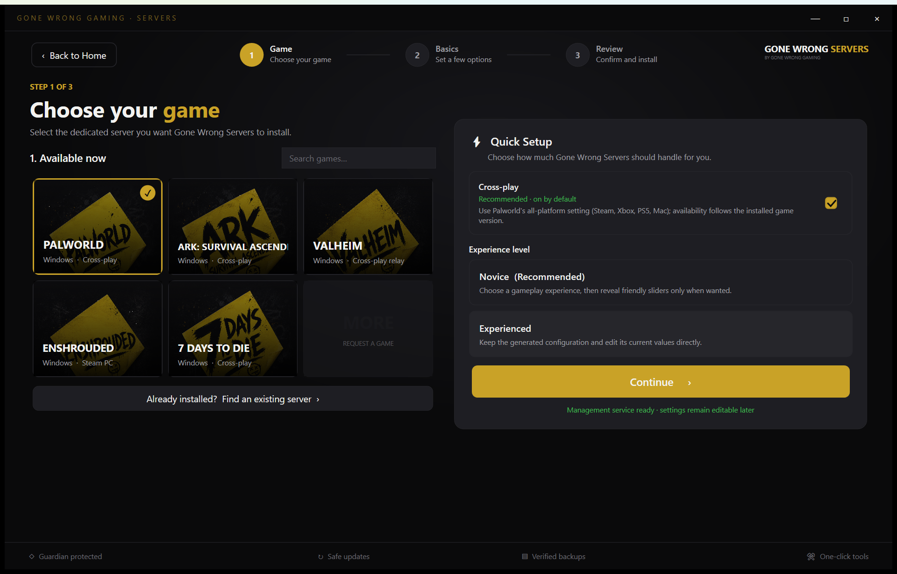
Task: Click 'Recommended · on by default' text
Action: point(527,199)
